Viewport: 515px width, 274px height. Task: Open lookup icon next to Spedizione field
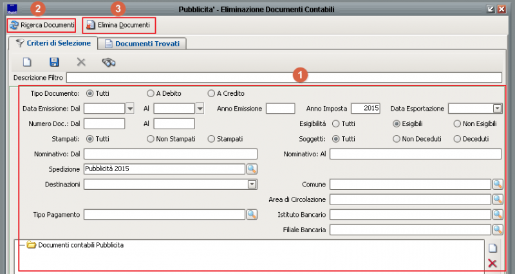[252, 169]
